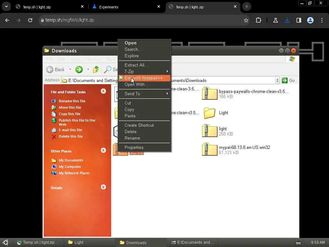Bookmark this page with the star icon

(x=246, y=20)
